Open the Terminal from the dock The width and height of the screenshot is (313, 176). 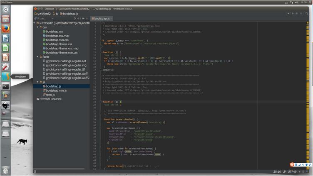5,86
